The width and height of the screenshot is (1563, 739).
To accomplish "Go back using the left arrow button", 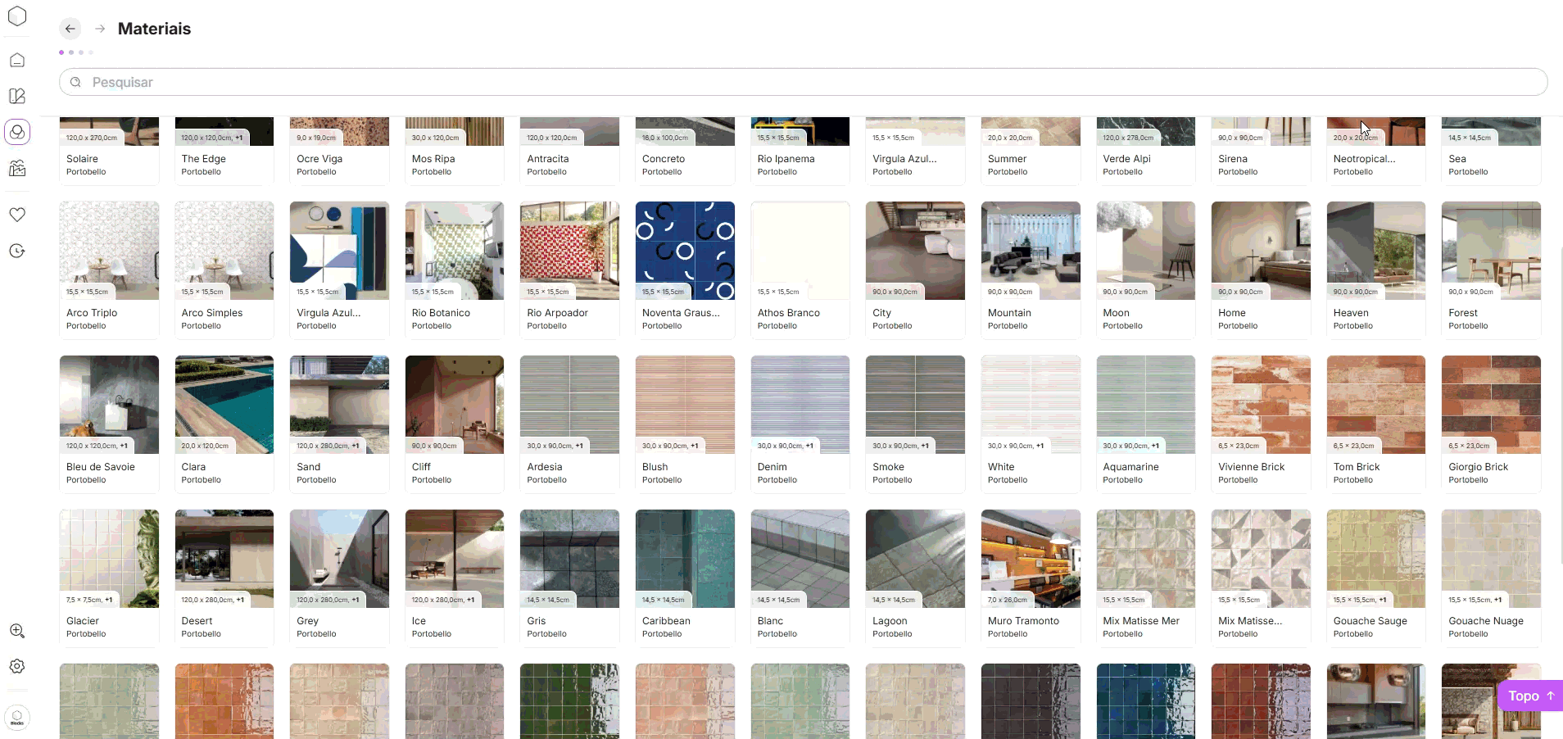I will [x=70, y=29].
